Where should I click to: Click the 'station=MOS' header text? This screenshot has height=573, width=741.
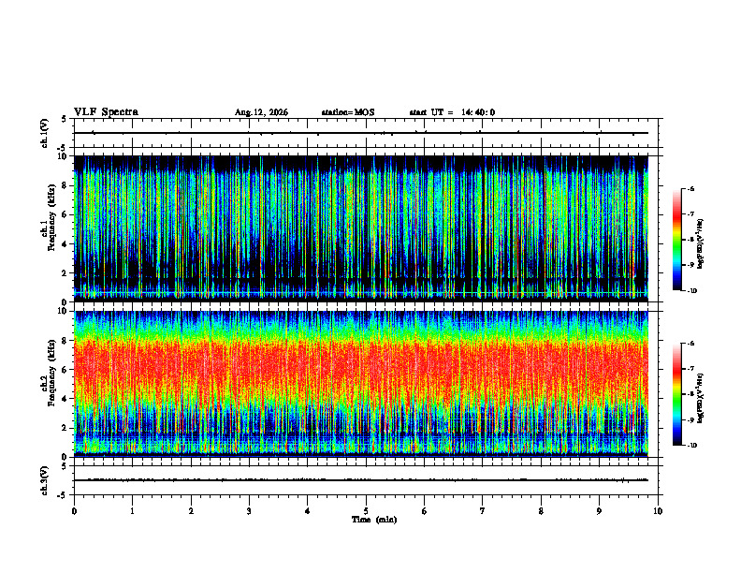[x=348, y=112]
